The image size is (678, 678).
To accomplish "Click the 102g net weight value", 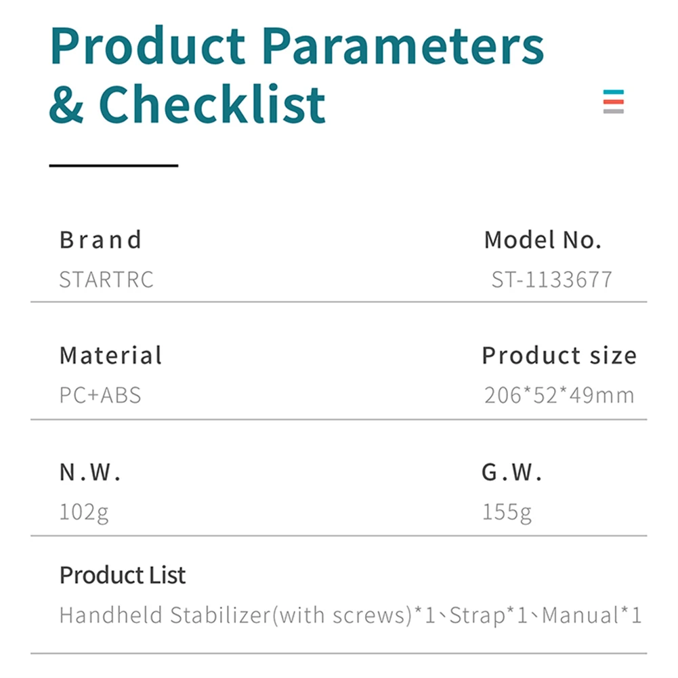I will point(83,513).
